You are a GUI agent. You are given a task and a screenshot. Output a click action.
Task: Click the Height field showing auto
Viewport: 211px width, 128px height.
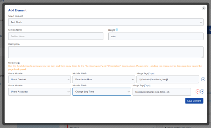156,36
